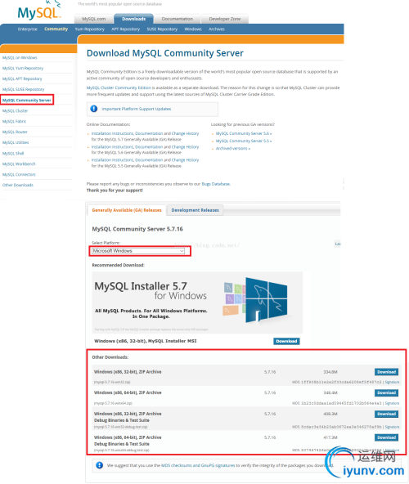Open the MD5 checksums and GnuPG signatures link
Screen dimensions: 409x484
[198, 465]
